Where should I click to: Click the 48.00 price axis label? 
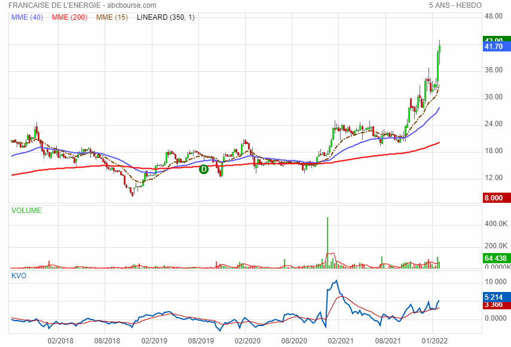[494, 16]
